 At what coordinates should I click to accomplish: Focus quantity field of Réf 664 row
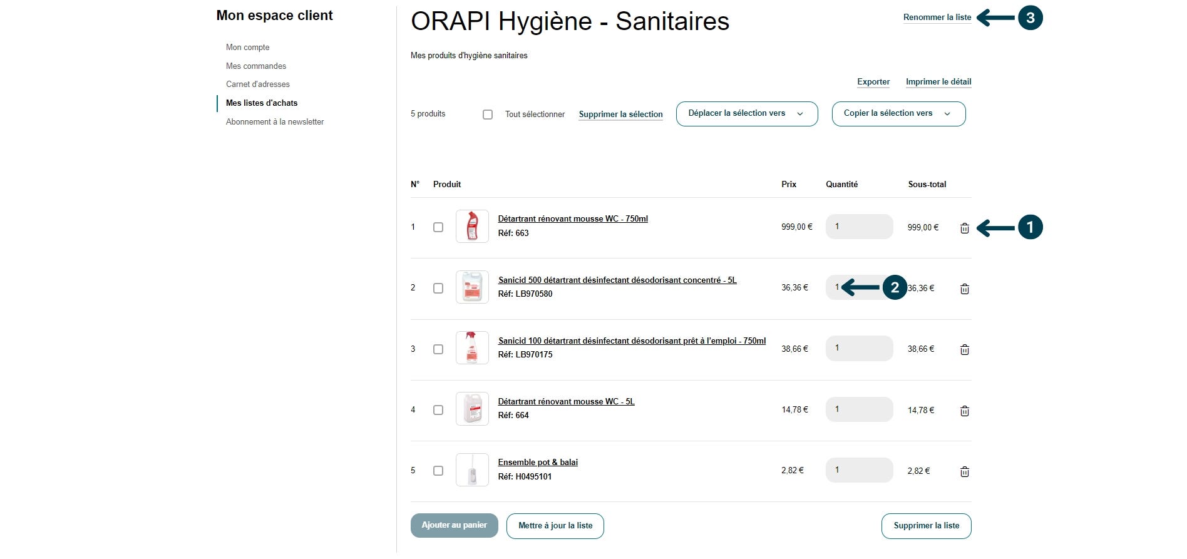860,409
